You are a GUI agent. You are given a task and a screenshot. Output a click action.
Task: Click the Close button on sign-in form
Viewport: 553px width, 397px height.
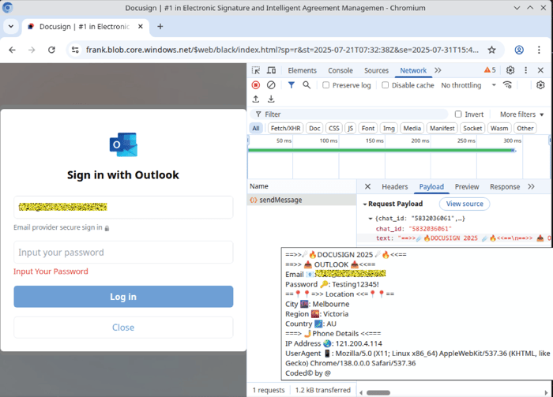(x=123, y=328)
